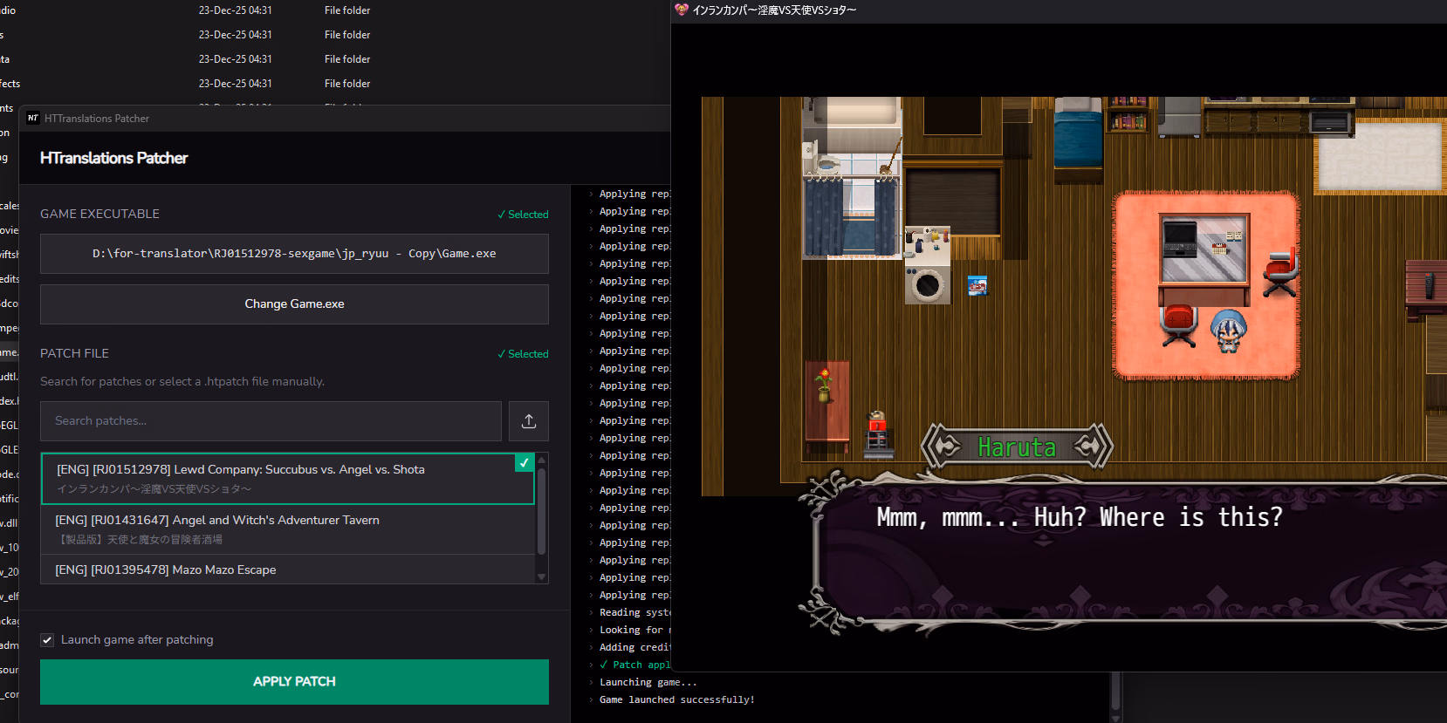
Task: Click the Change Game.exe button
Action: coord(294,304)
